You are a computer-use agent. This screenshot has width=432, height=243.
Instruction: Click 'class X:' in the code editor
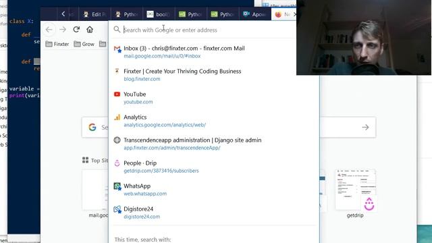[21, 21]
